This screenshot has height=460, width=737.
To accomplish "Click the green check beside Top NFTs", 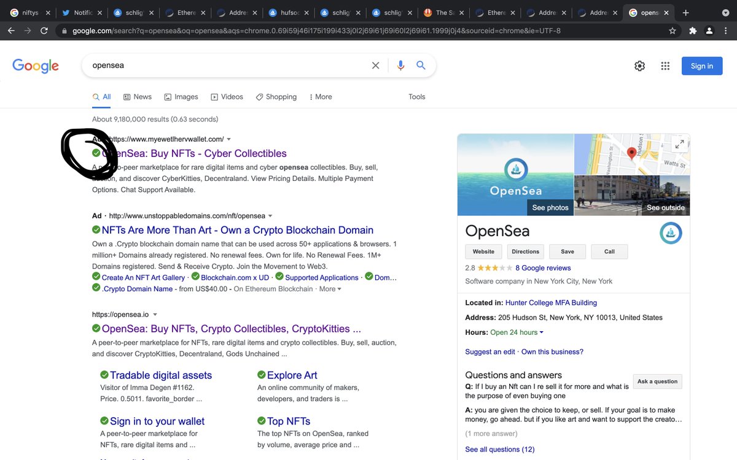I will [x=262, y=421].
